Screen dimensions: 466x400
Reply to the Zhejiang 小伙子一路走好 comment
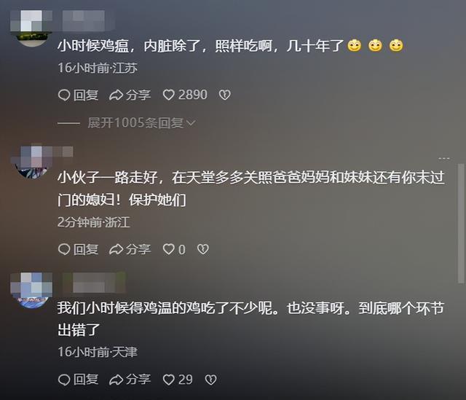pos(78,249)
